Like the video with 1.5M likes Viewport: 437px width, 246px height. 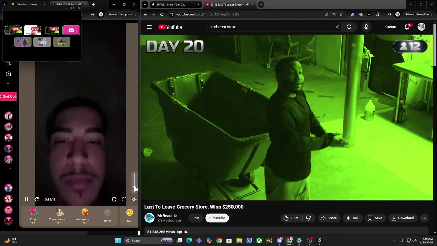pos(291,218)
